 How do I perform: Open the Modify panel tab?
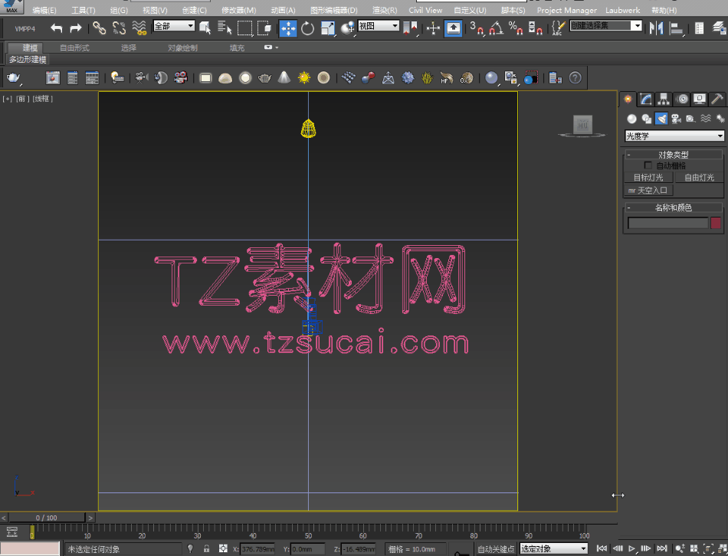pos(645,99)
